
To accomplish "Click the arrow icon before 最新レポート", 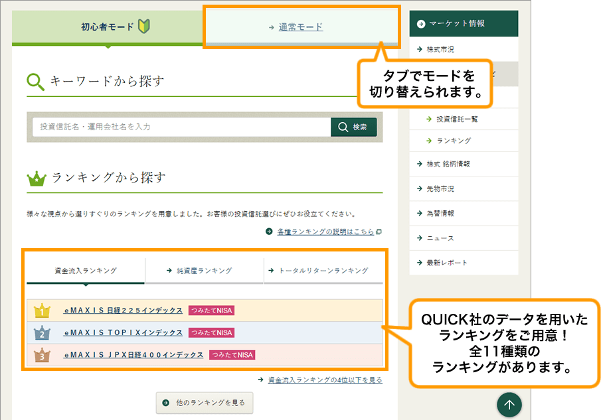I will (420, 263).
